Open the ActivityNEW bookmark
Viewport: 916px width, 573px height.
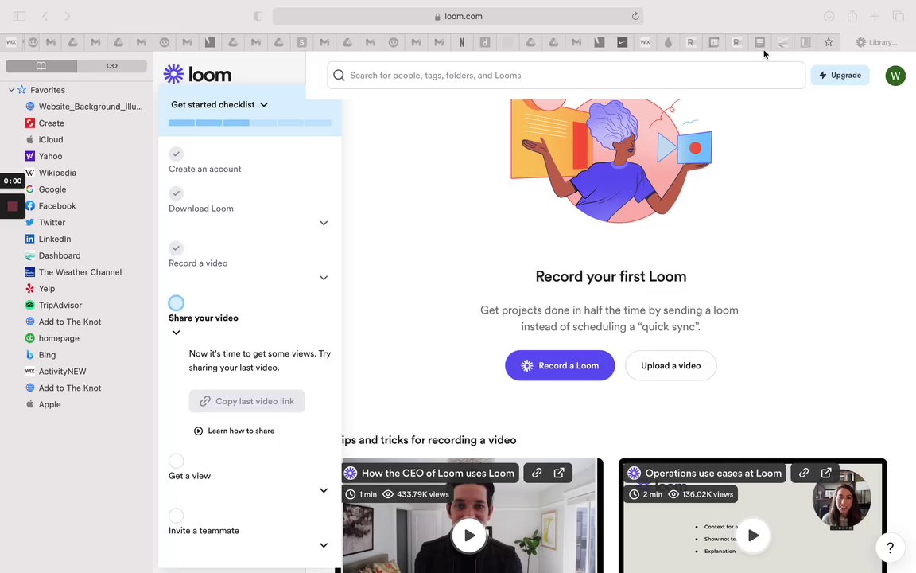tap(56, 372)
